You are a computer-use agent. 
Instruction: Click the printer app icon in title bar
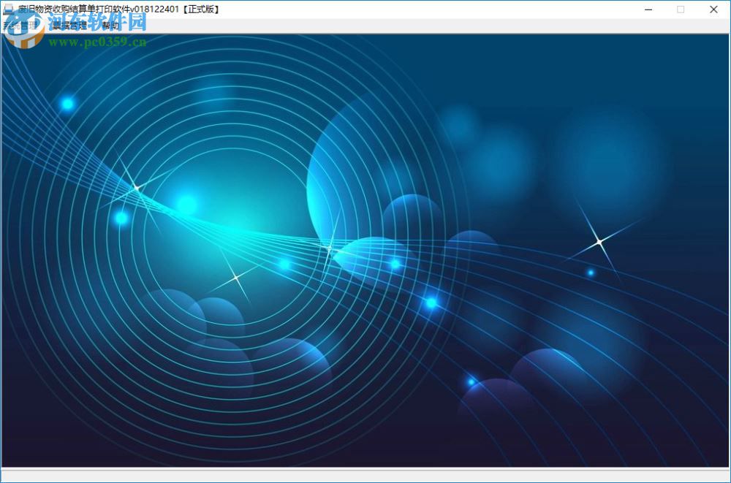coord(8,9)
